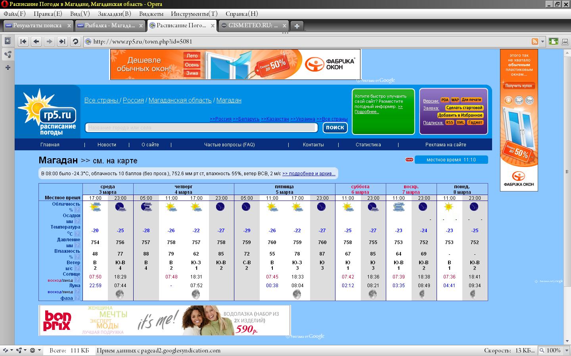Add a new tab with plus button
This screenshot has height=356, width=571.
pos(297,26)
